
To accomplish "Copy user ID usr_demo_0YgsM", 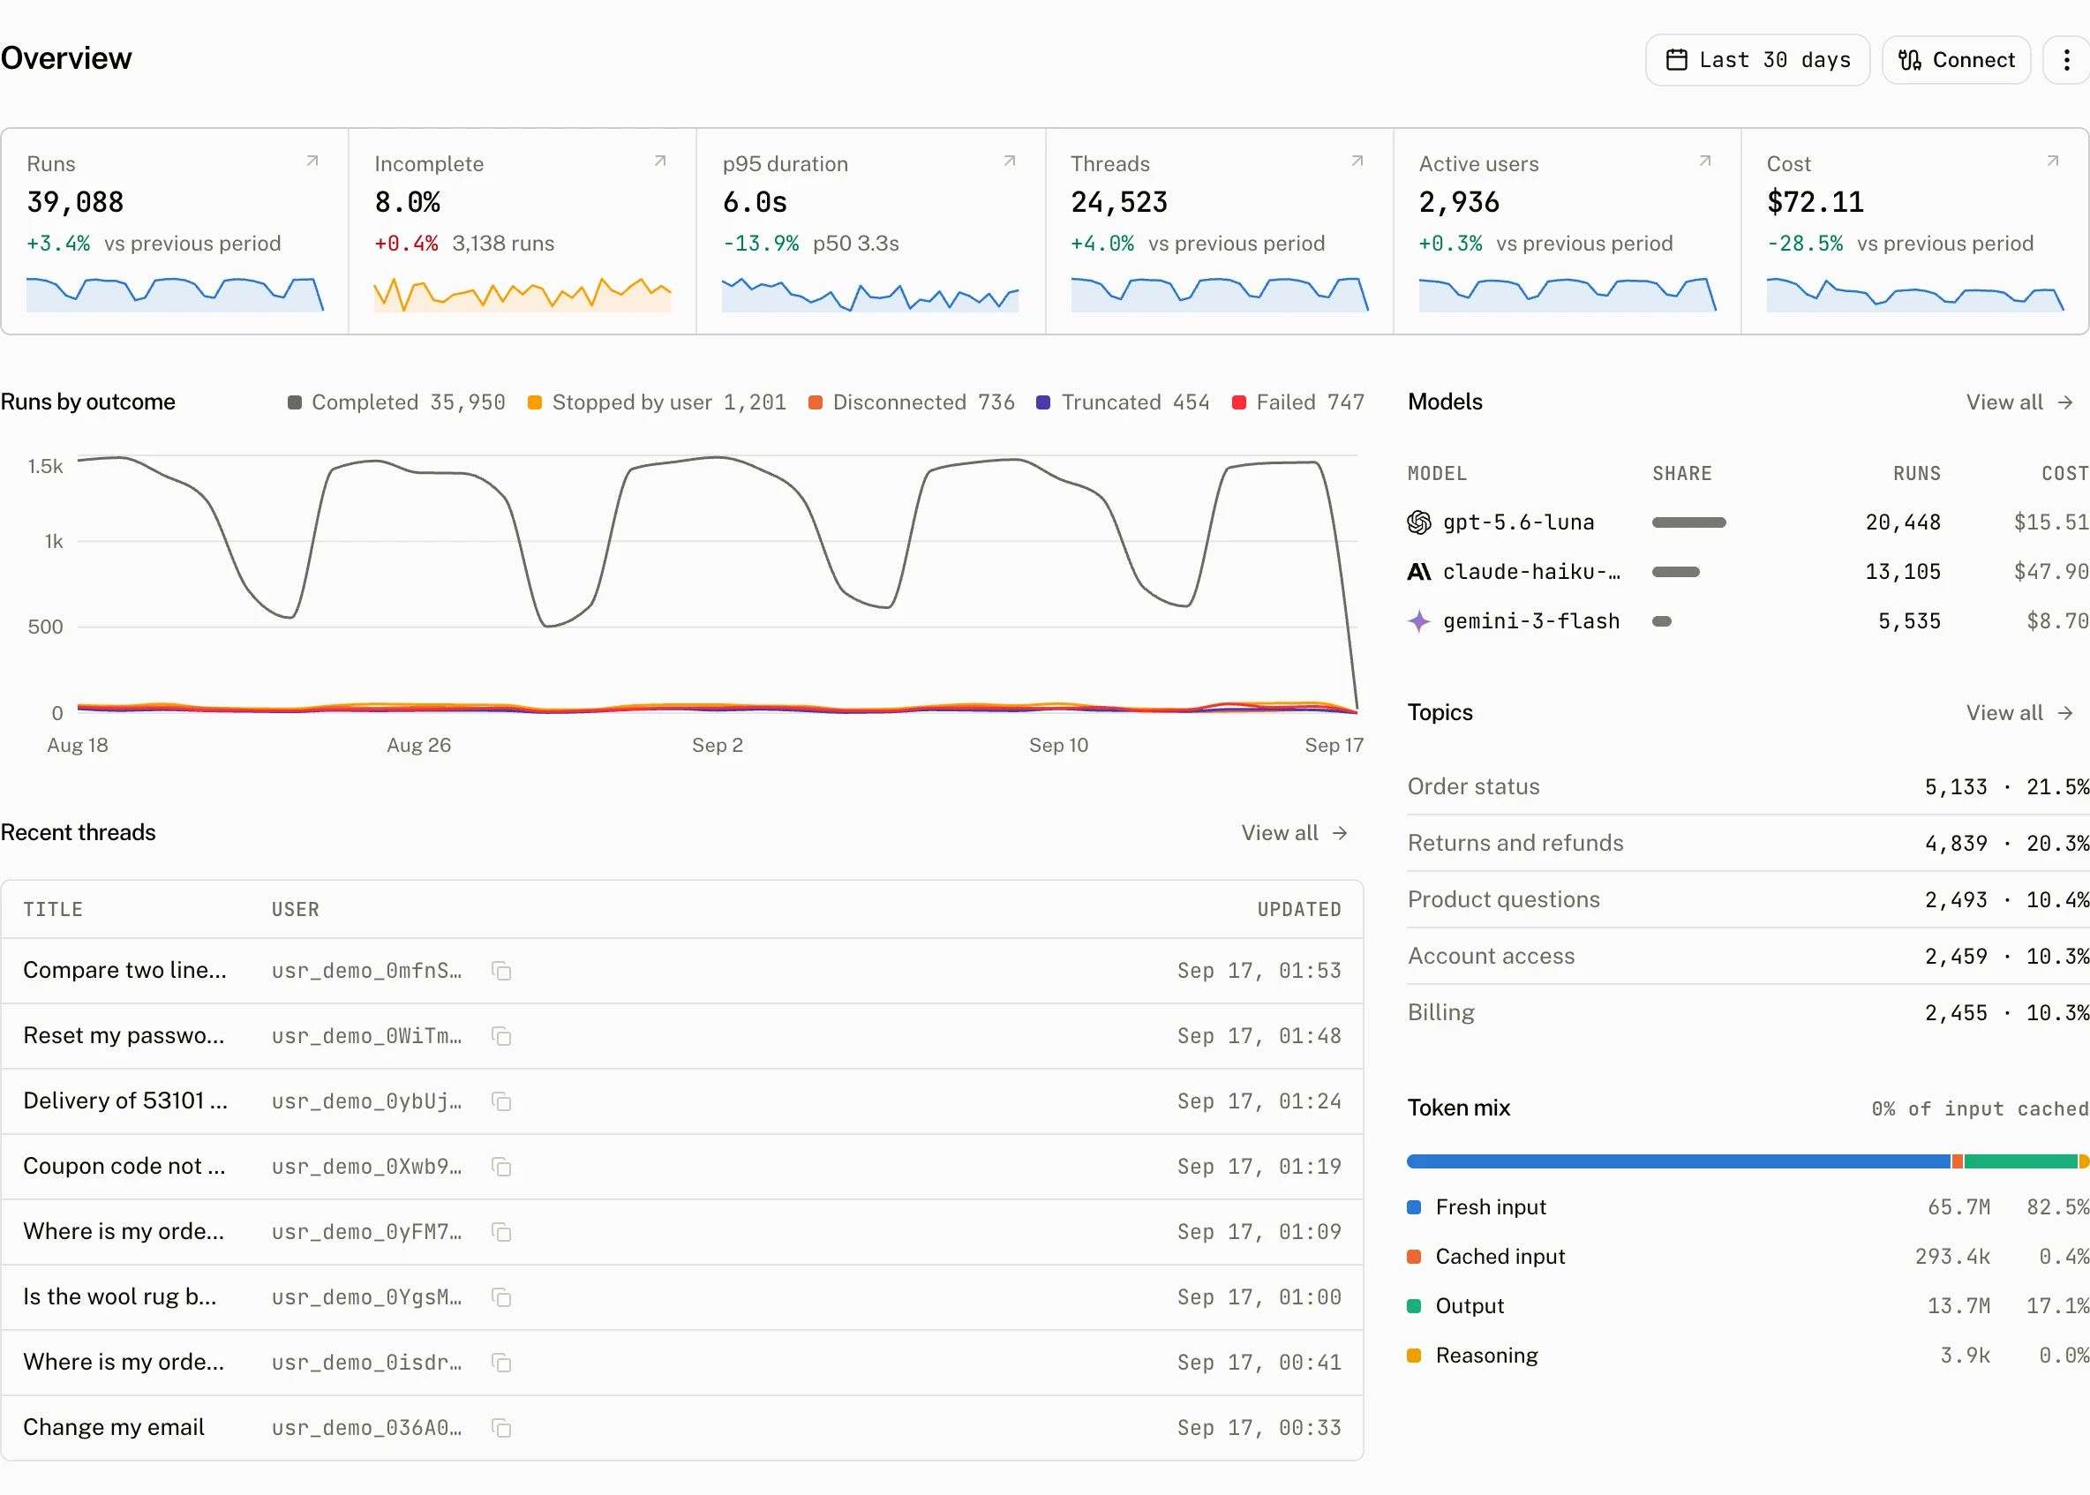I will [502, 1297].
